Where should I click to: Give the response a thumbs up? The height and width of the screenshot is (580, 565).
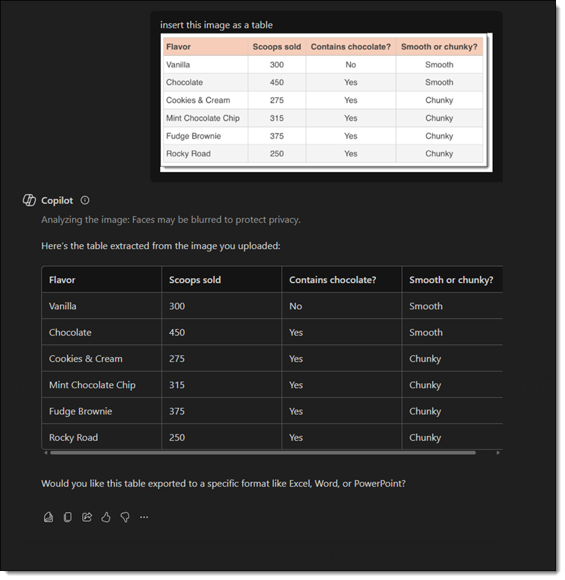tap(106, 517)
